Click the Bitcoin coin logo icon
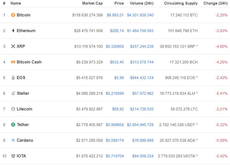This screenshot has height=167, width=230. click(13, 15)
